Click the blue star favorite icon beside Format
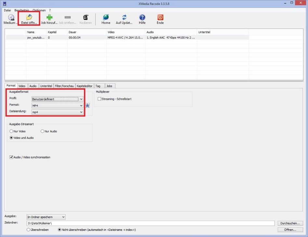 [x=87, y=105]
